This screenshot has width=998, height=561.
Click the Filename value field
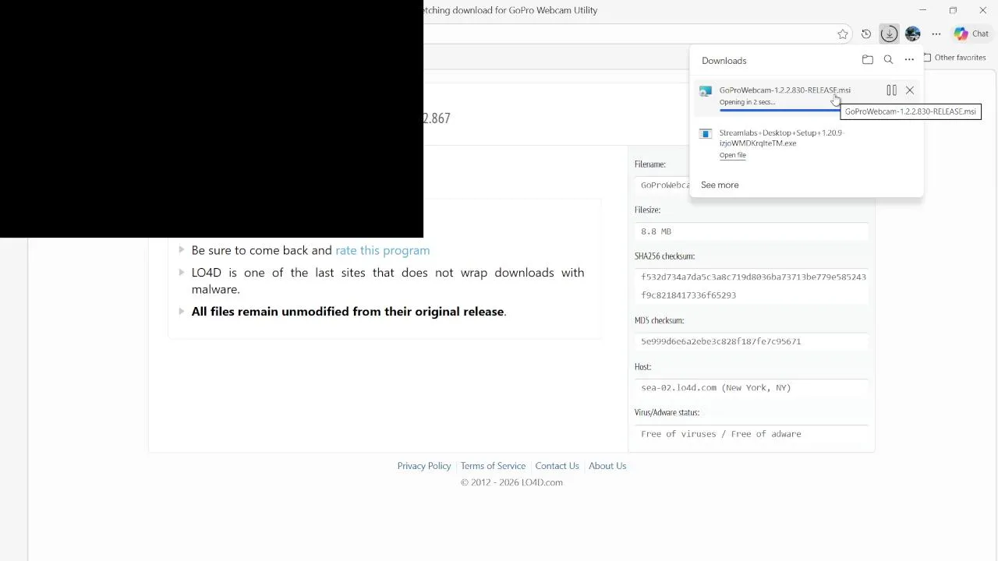[x=663, y=185]
